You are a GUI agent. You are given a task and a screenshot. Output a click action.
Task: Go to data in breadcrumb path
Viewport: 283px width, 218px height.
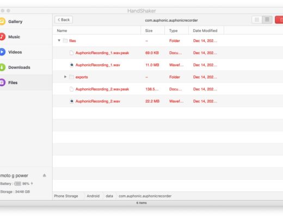(109, 196)
